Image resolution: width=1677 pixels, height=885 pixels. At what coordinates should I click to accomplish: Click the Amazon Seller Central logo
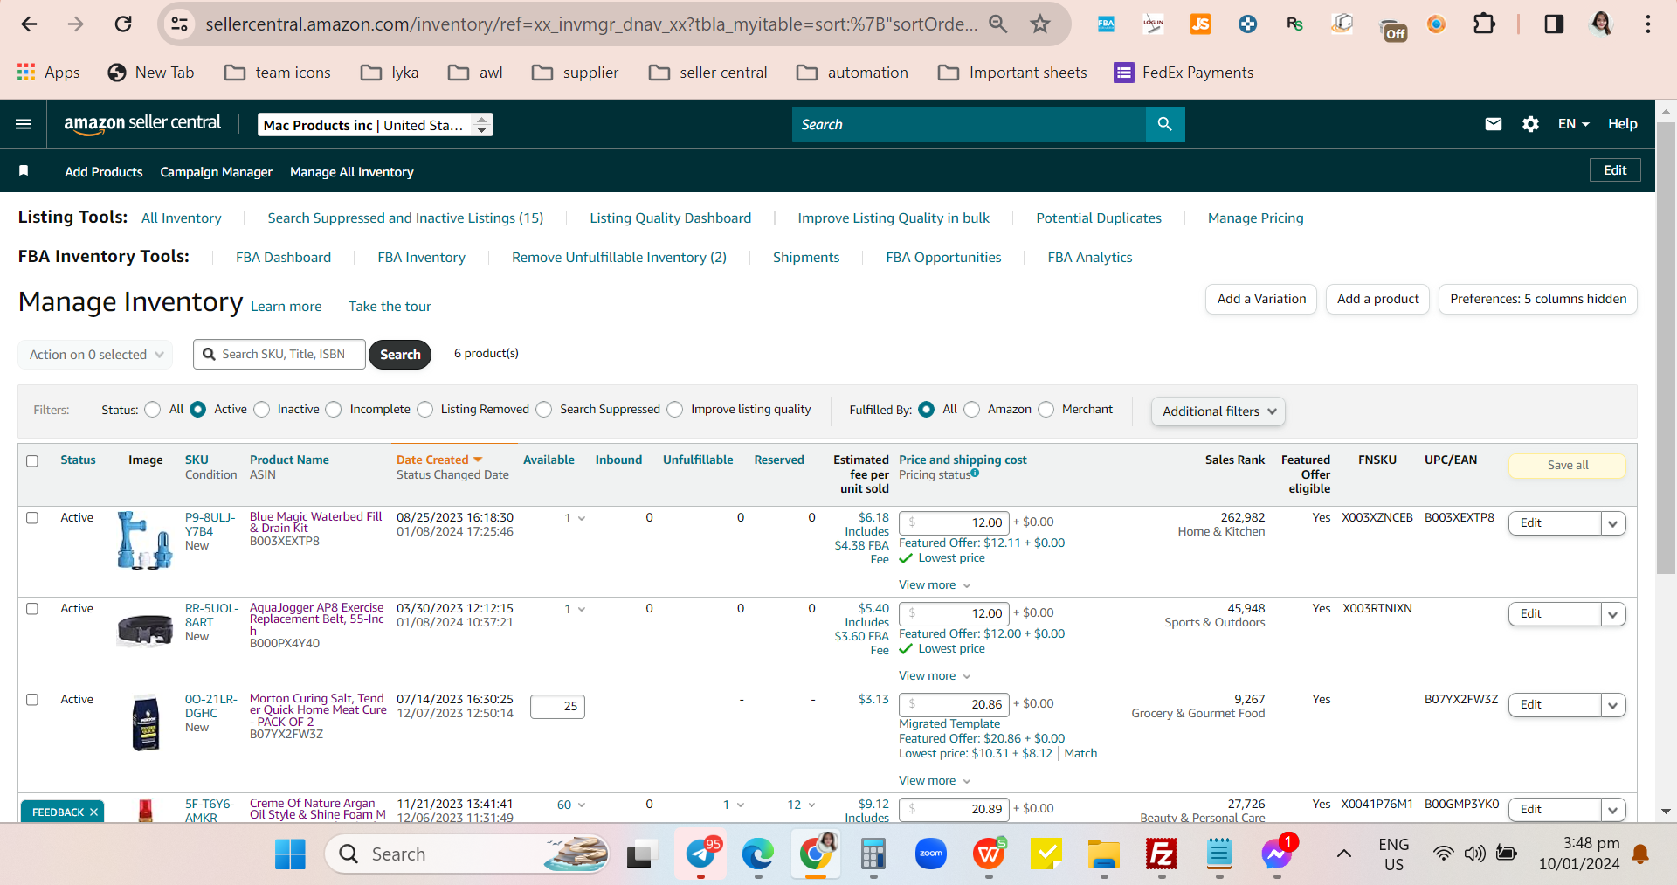point(142,123)
